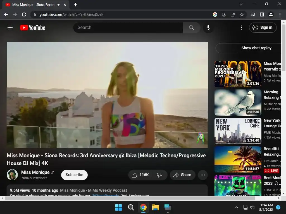
Task: Like the video with thumbs up
Action: click(x=140, y=175)
